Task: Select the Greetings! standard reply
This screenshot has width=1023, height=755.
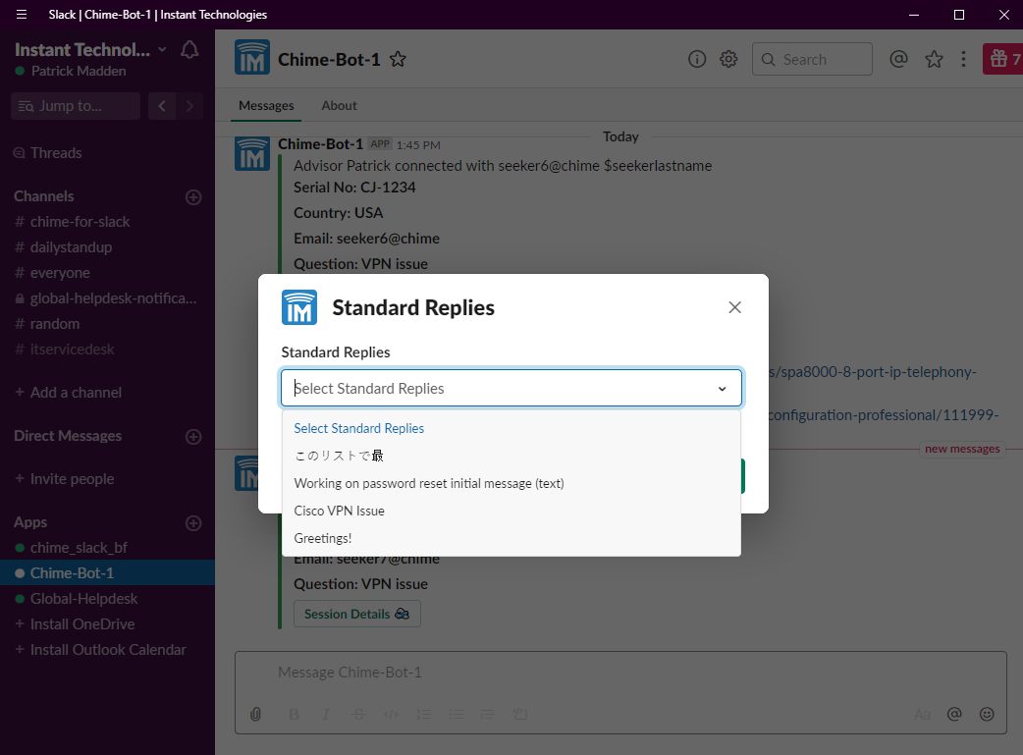Action: coord(511,538)
